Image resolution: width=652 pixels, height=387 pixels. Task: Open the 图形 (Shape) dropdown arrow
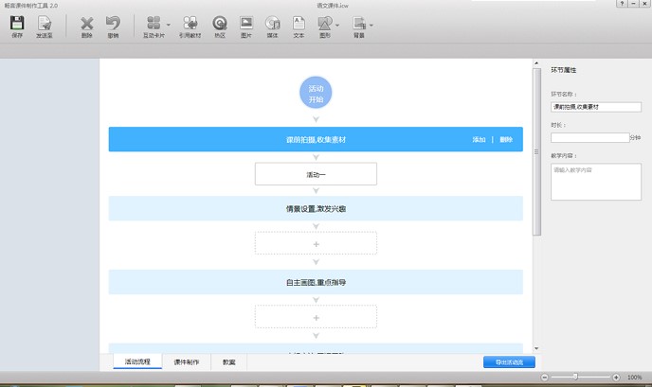(x=338, y=24)
